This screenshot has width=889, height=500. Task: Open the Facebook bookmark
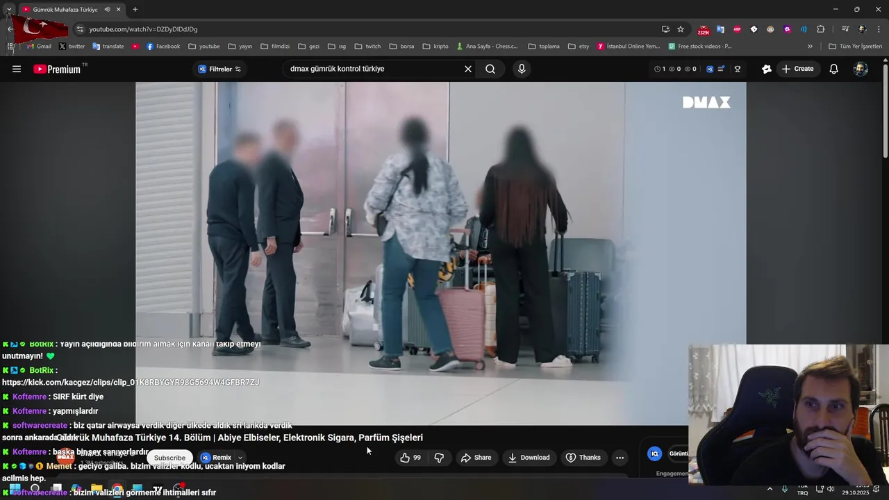pos(163,47)
